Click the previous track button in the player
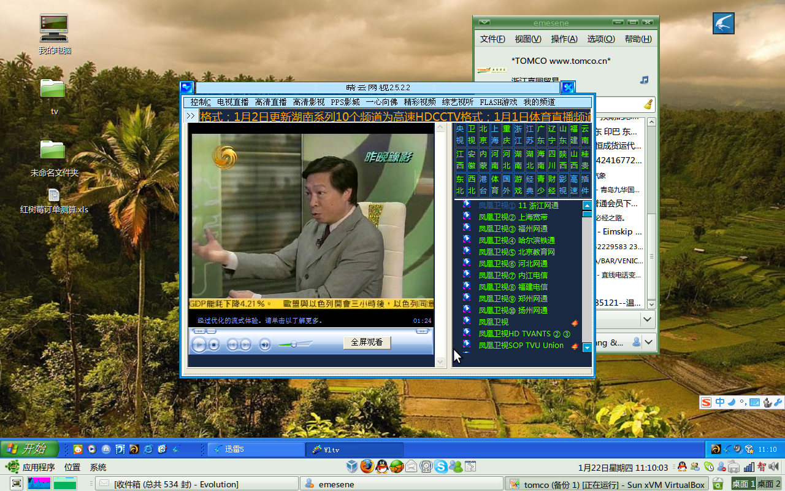785x491 pixels. (232, 345)
